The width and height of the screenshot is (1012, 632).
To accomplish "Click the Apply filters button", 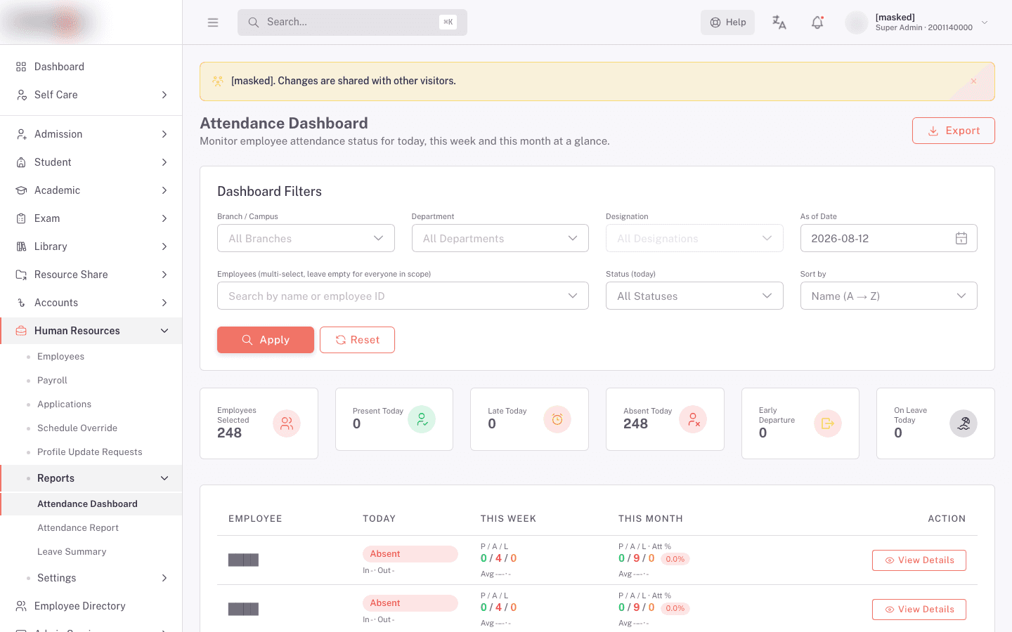I will (266, 340).
